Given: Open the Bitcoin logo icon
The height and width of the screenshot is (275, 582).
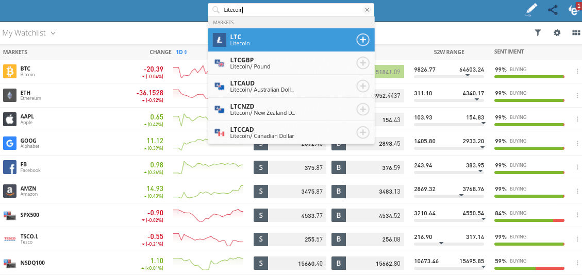Looking at the screenshot, I should [x=10, y=71].
